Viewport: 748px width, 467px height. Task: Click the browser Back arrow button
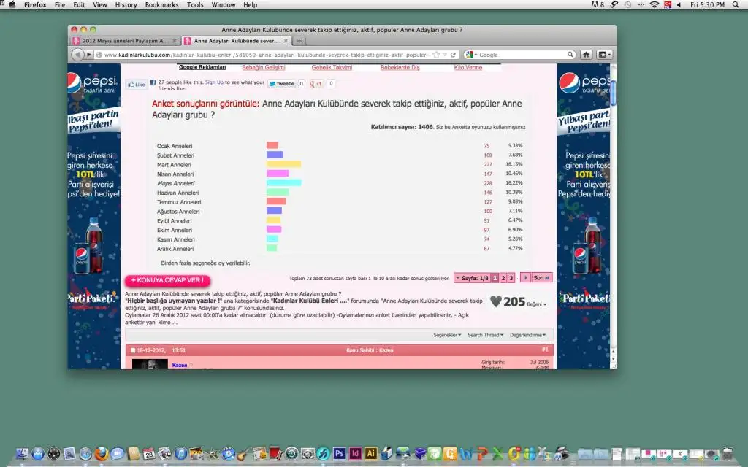point(77,55)
